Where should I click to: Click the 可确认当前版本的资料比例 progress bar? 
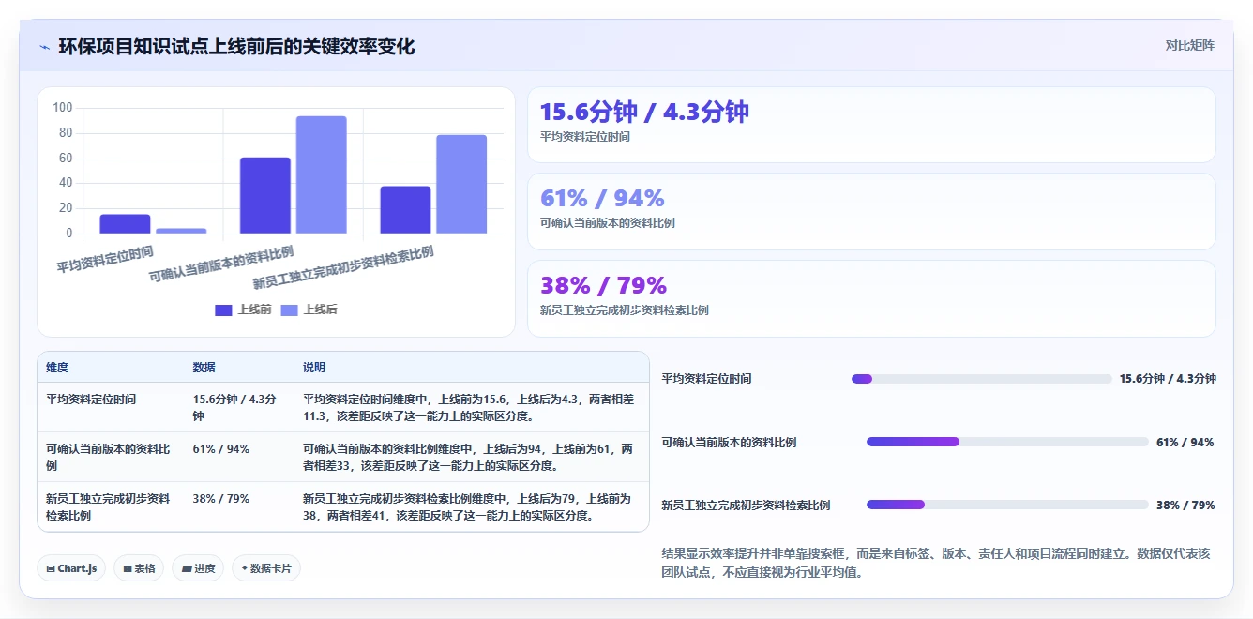point(1007,442)
